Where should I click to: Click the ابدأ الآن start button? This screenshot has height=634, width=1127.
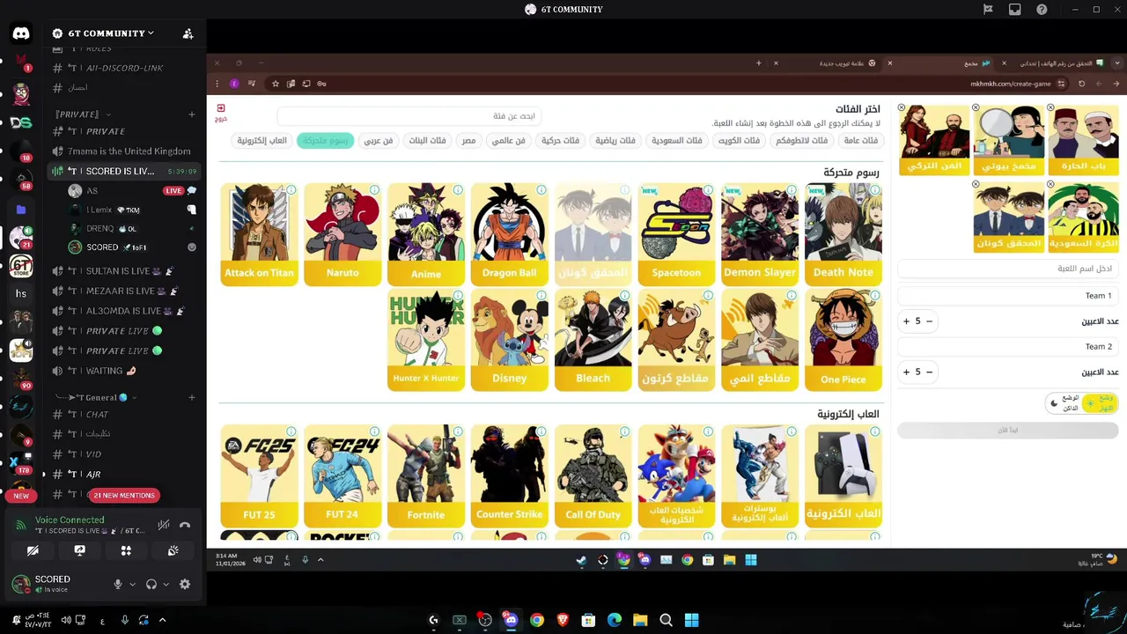pos(1008,431)
